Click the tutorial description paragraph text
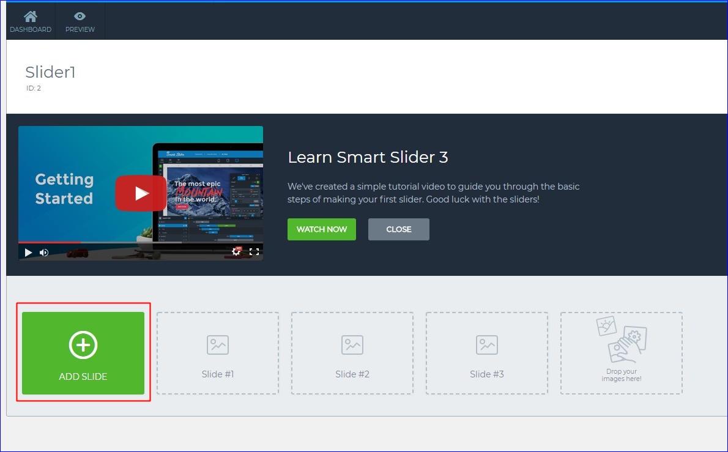The width and height of the screenshot is (728, 452). pyautogui.click(x=433, y=193)
